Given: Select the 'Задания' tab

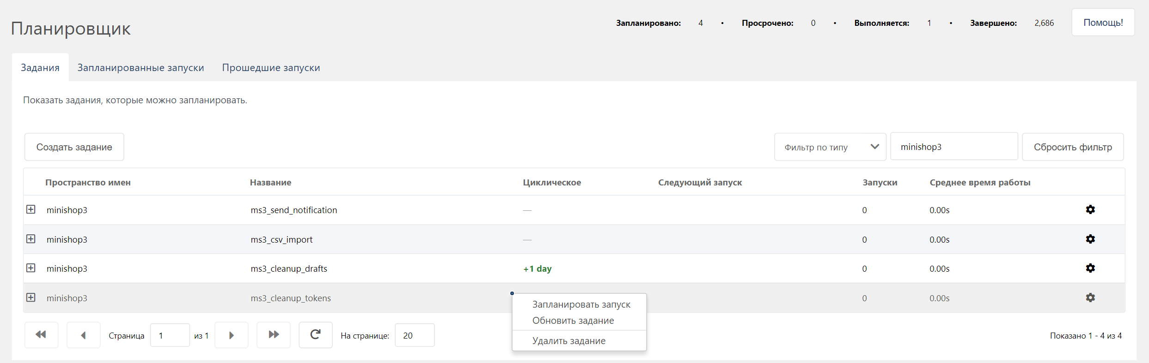Looking at the screenshot, I should coord(40,67).
